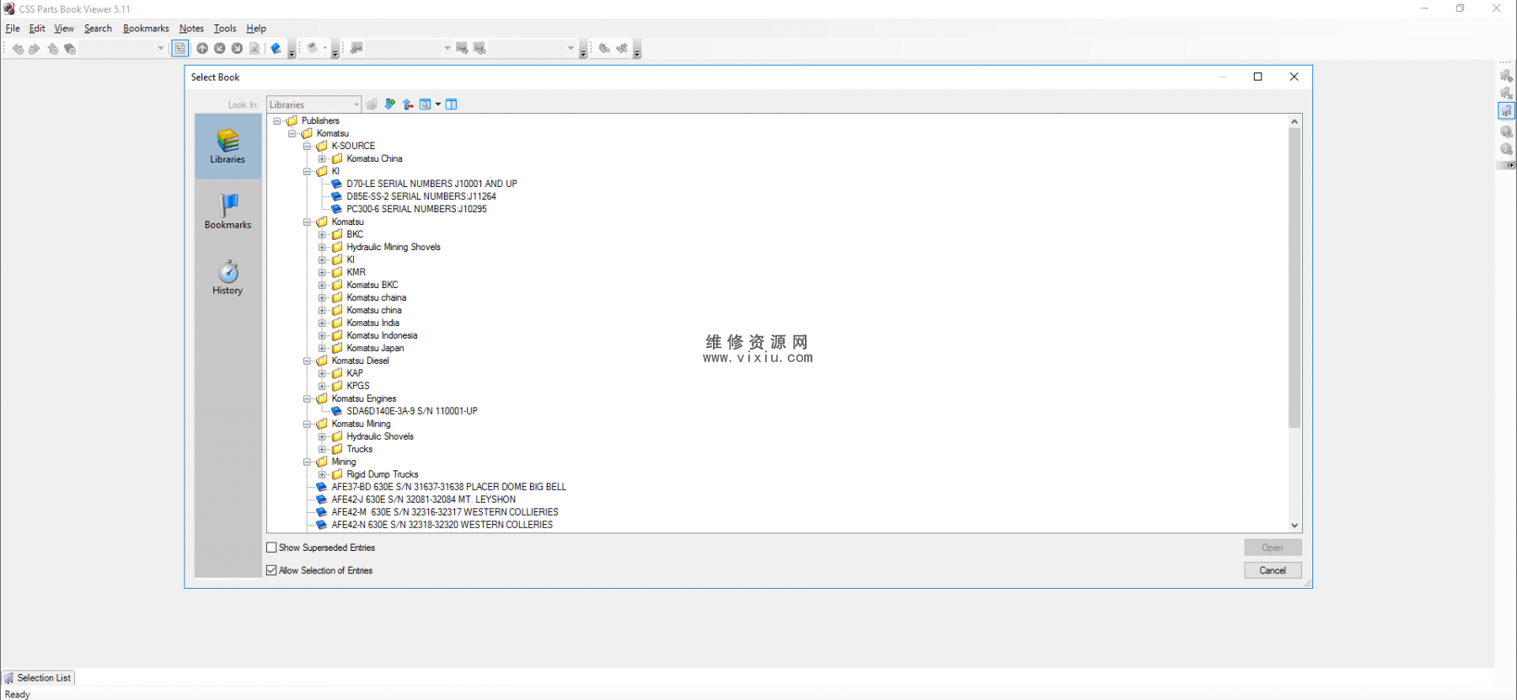Image resolution: width=1517 pixels, height=700 pixels.
Task: Uncheck Allow Selection of Entries
Action: pos(271,570)
